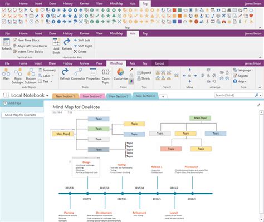264x222 pixels.
Task: Switch to New Section 3 tab
Action: point(119,96)
